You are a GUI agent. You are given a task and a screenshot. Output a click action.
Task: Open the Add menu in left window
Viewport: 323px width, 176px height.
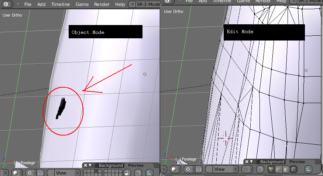tap(41, 4)
